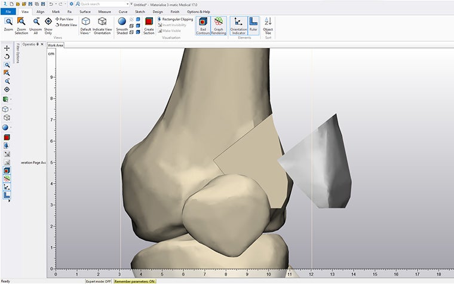Click the Filter Options side tab
This screenshot has height=284, width=454.
coord(18,53)
